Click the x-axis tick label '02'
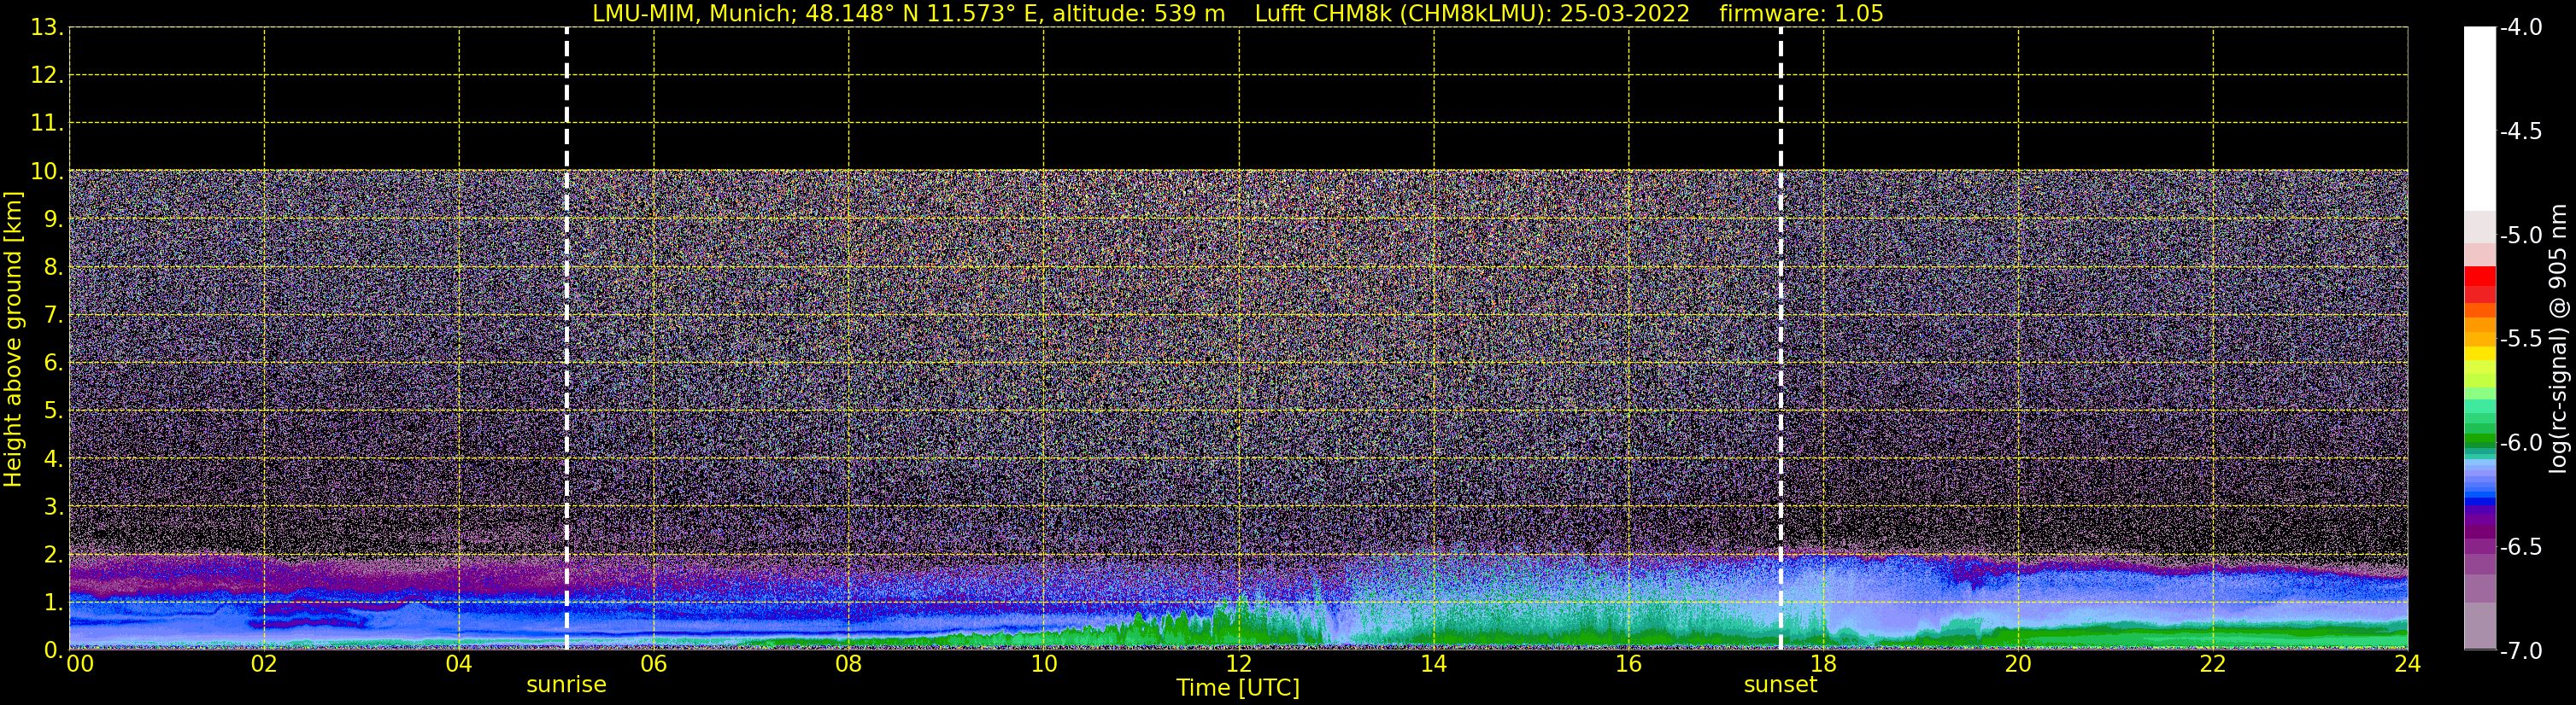This screenshot has height=705, width=2576. (264, 664)
